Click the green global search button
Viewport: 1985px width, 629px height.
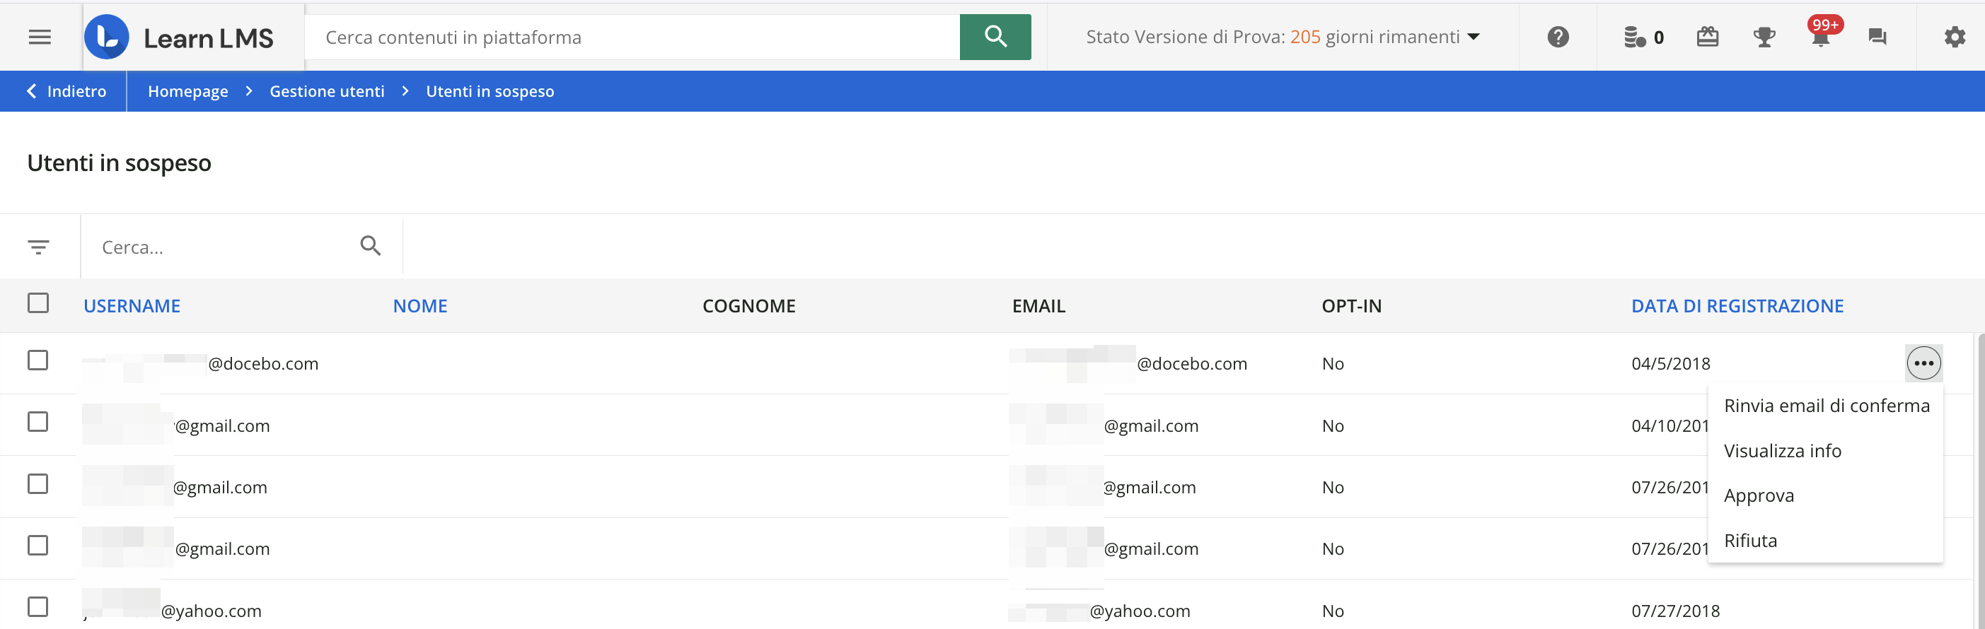(995, 37)
